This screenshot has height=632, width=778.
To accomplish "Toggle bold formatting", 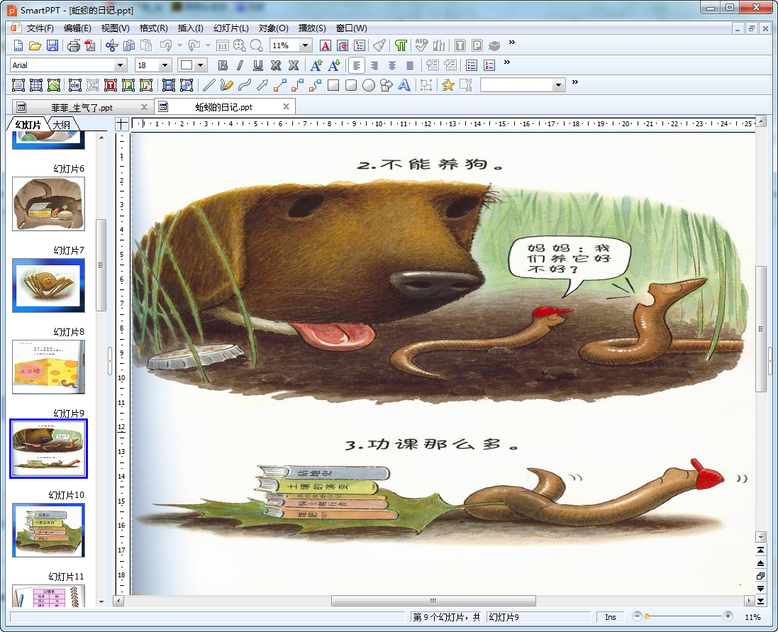I will (223, 65).
